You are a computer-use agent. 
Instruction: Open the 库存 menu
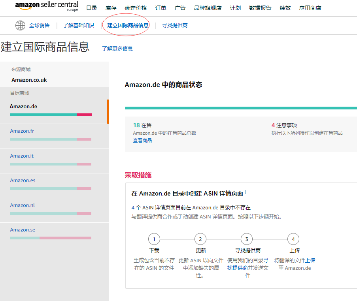tap(111, 8)
